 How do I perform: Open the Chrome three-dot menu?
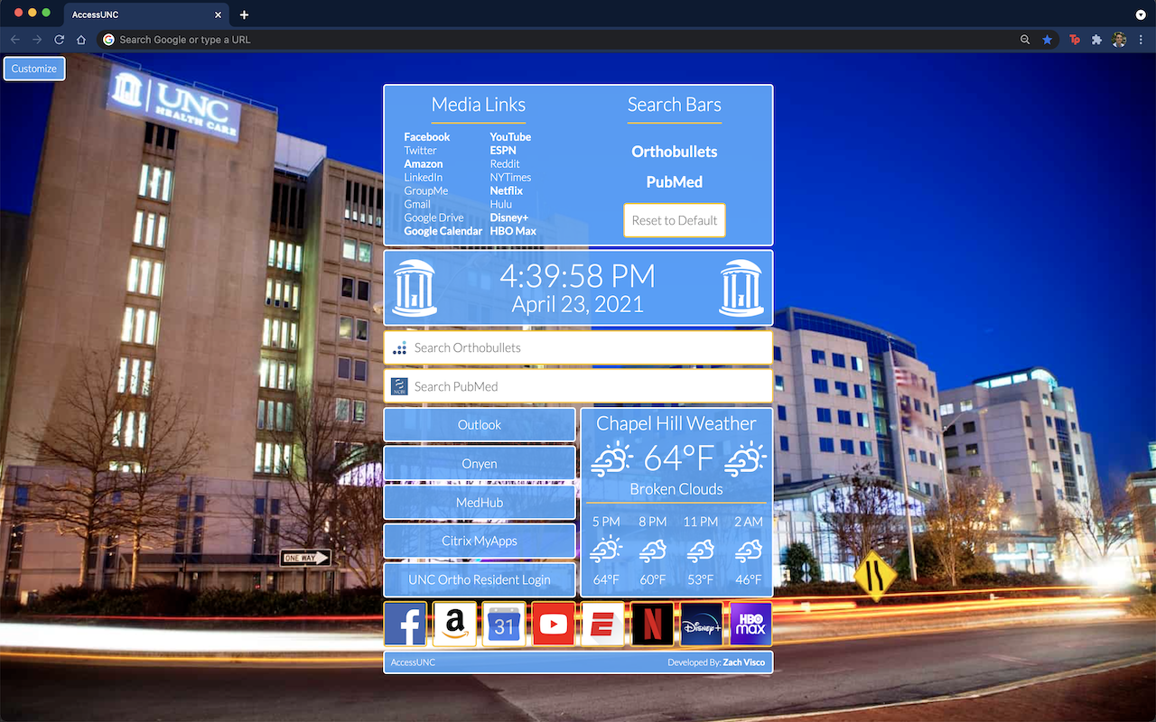(x=1141, y=40)
